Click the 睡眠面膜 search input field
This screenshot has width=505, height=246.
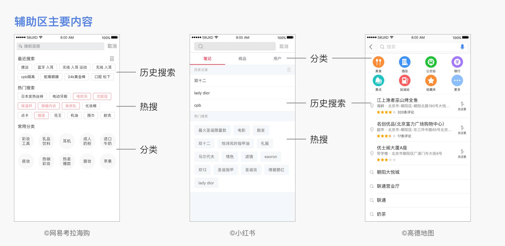[60, 46]
